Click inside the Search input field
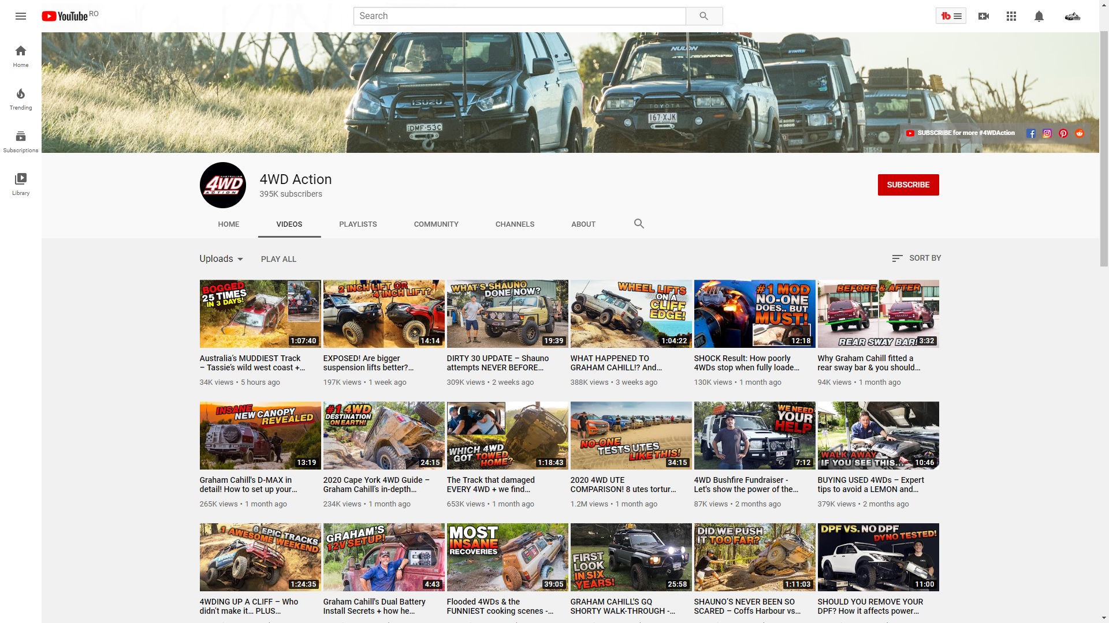Screen dimensions: 1109x623 point(519,16)
